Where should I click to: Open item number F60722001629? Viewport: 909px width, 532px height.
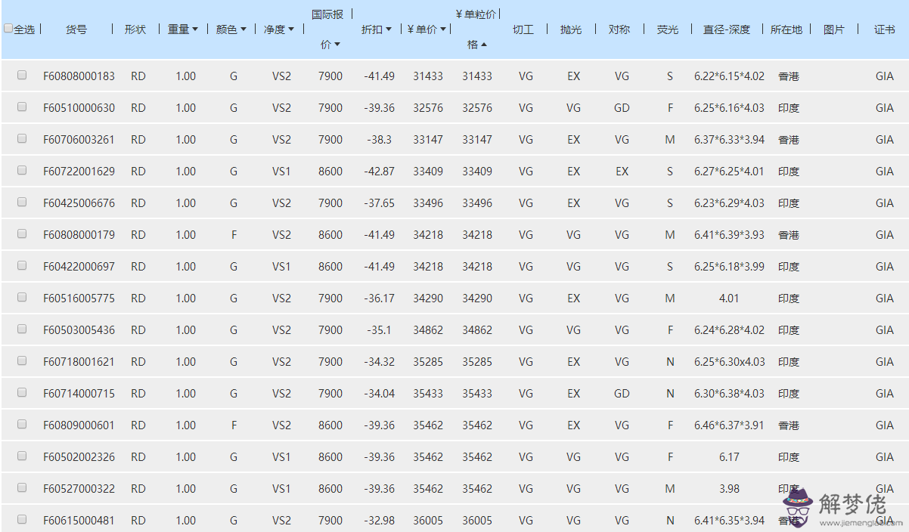[79, 172]
